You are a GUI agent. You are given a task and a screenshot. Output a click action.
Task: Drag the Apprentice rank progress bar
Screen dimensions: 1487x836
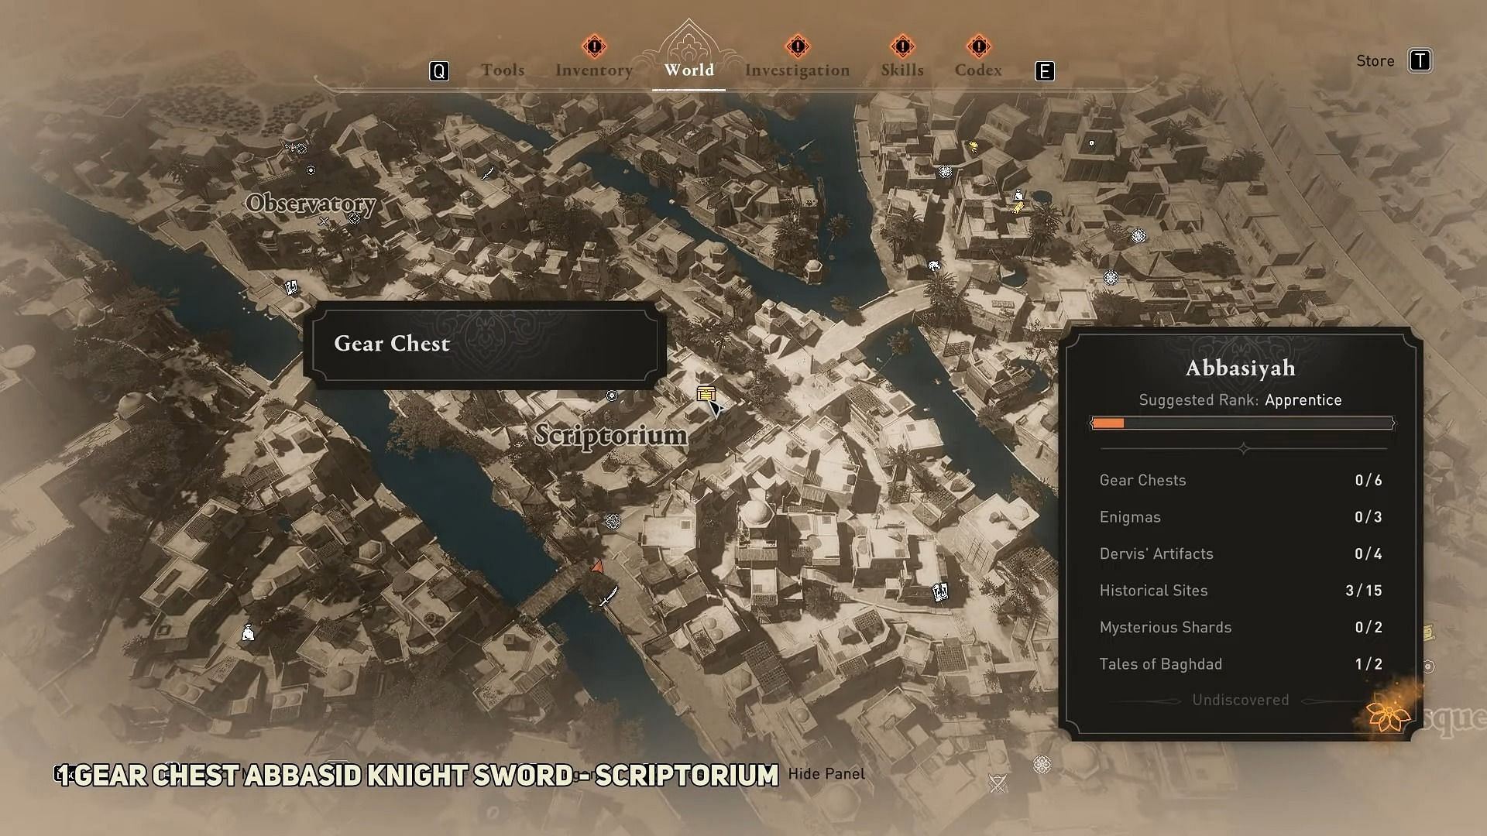pyautogui.click(x=1241, y=423)
